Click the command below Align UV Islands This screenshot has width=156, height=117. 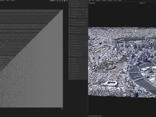click(78, 51)
